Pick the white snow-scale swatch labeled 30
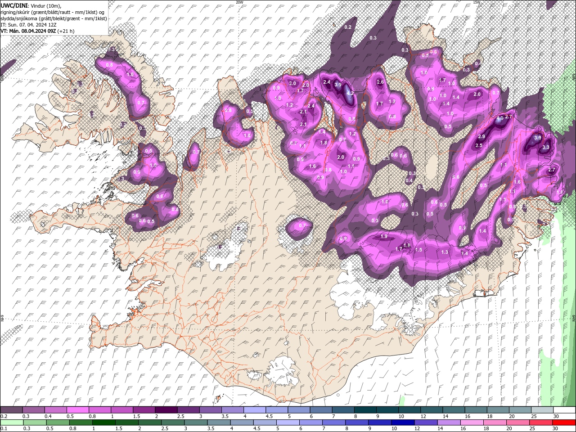The image size is (576, 432). pos(564,410)
